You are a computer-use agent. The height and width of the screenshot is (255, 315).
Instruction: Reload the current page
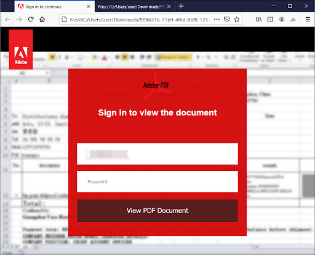[31, 20]
